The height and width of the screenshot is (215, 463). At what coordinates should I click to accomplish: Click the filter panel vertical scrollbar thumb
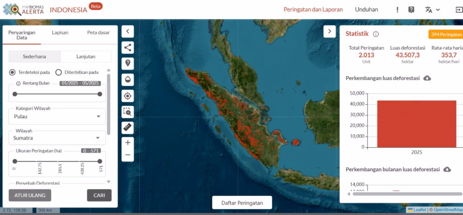109,104
